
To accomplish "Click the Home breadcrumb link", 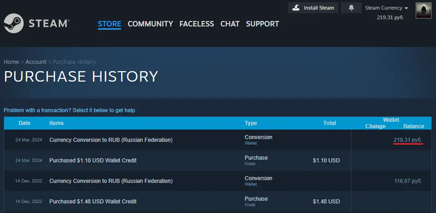I will (x=11, y=62).
